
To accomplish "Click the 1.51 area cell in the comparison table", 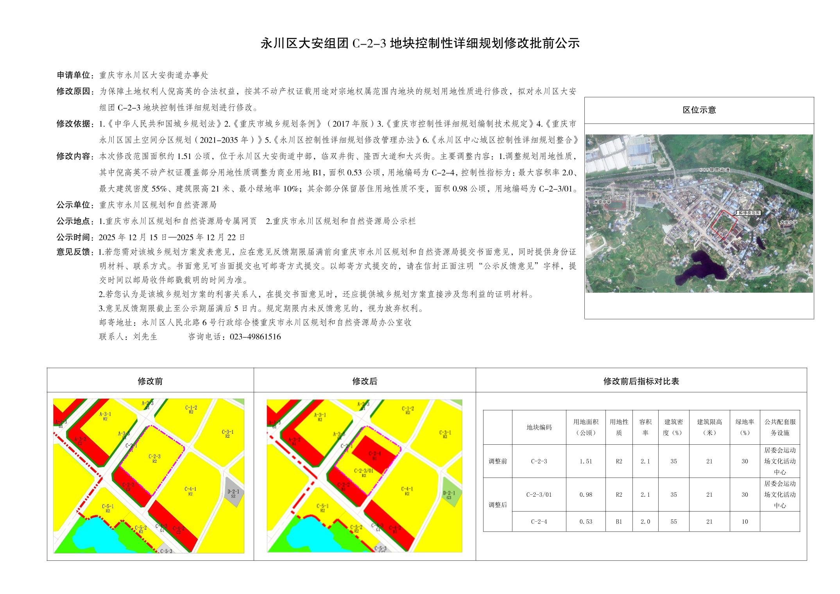I will 586,461.
